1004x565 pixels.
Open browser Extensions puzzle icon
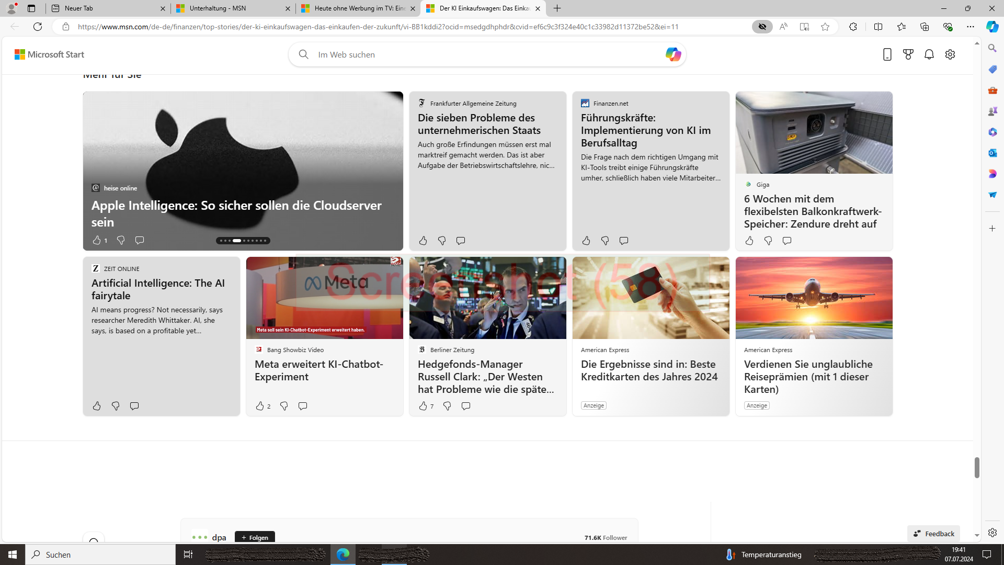[853, 27]
